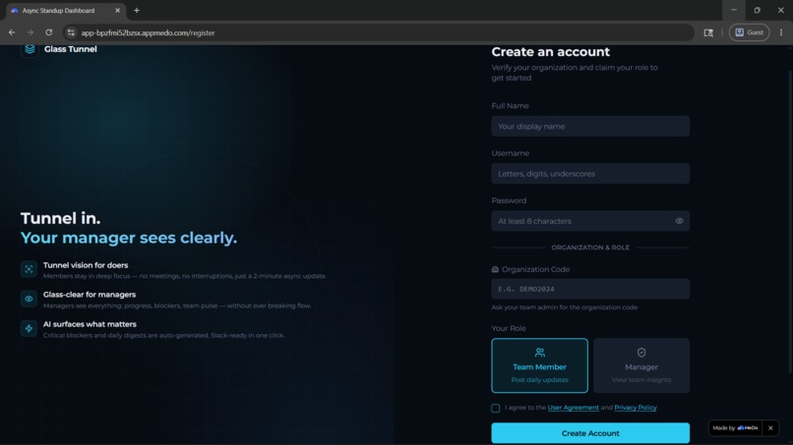The image size is (793, 445).
Task: Click the Your manager sees clearly headline
Action: (x=129, y=238)
